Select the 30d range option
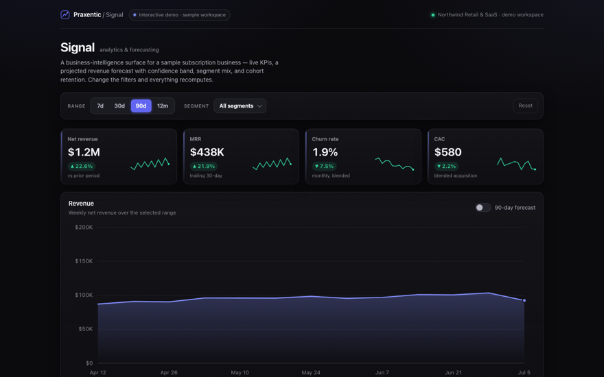 point(119,106)
